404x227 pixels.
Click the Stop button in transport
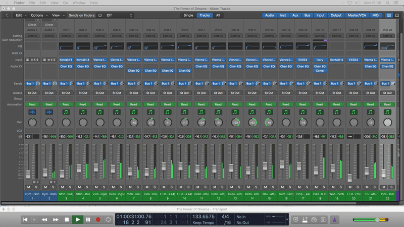67,219
